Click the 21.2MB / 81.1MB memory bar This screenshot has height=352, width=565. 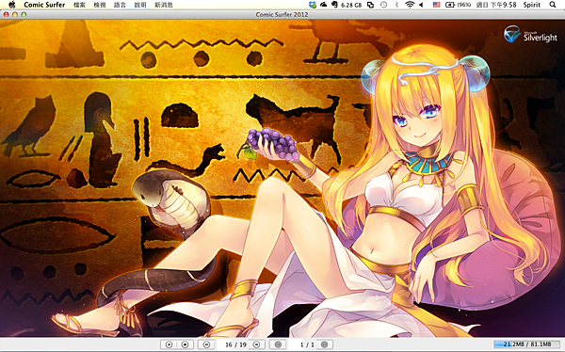coord(526,344)
